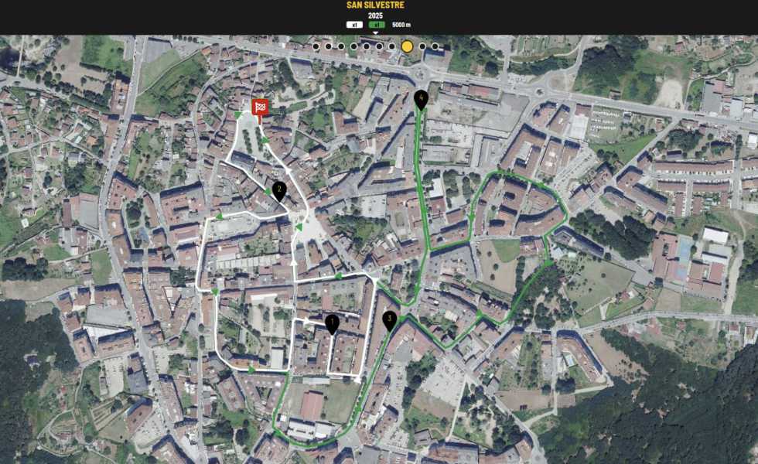The height and width of the screenshot is (464, 758).
Task: Click the red checkered finish flag marker
Action: [260, 108]
